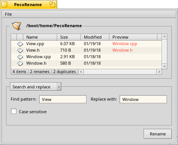
Task: Click the file icon for Window.h
Action: click(20, 64)
